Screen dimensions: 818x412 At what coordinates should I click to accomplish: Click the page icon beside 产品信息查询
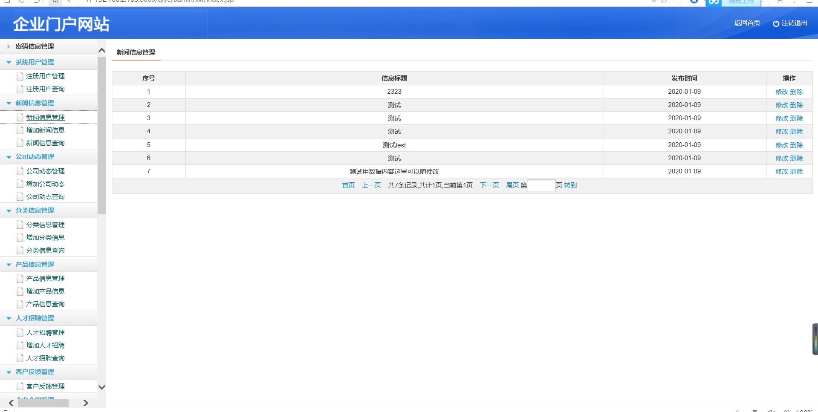[20, 304]
